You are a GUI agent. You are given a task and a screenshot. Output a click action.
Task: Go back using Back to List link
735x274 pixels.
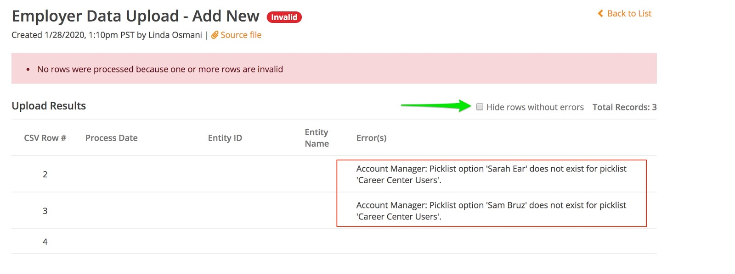(629, 14)
